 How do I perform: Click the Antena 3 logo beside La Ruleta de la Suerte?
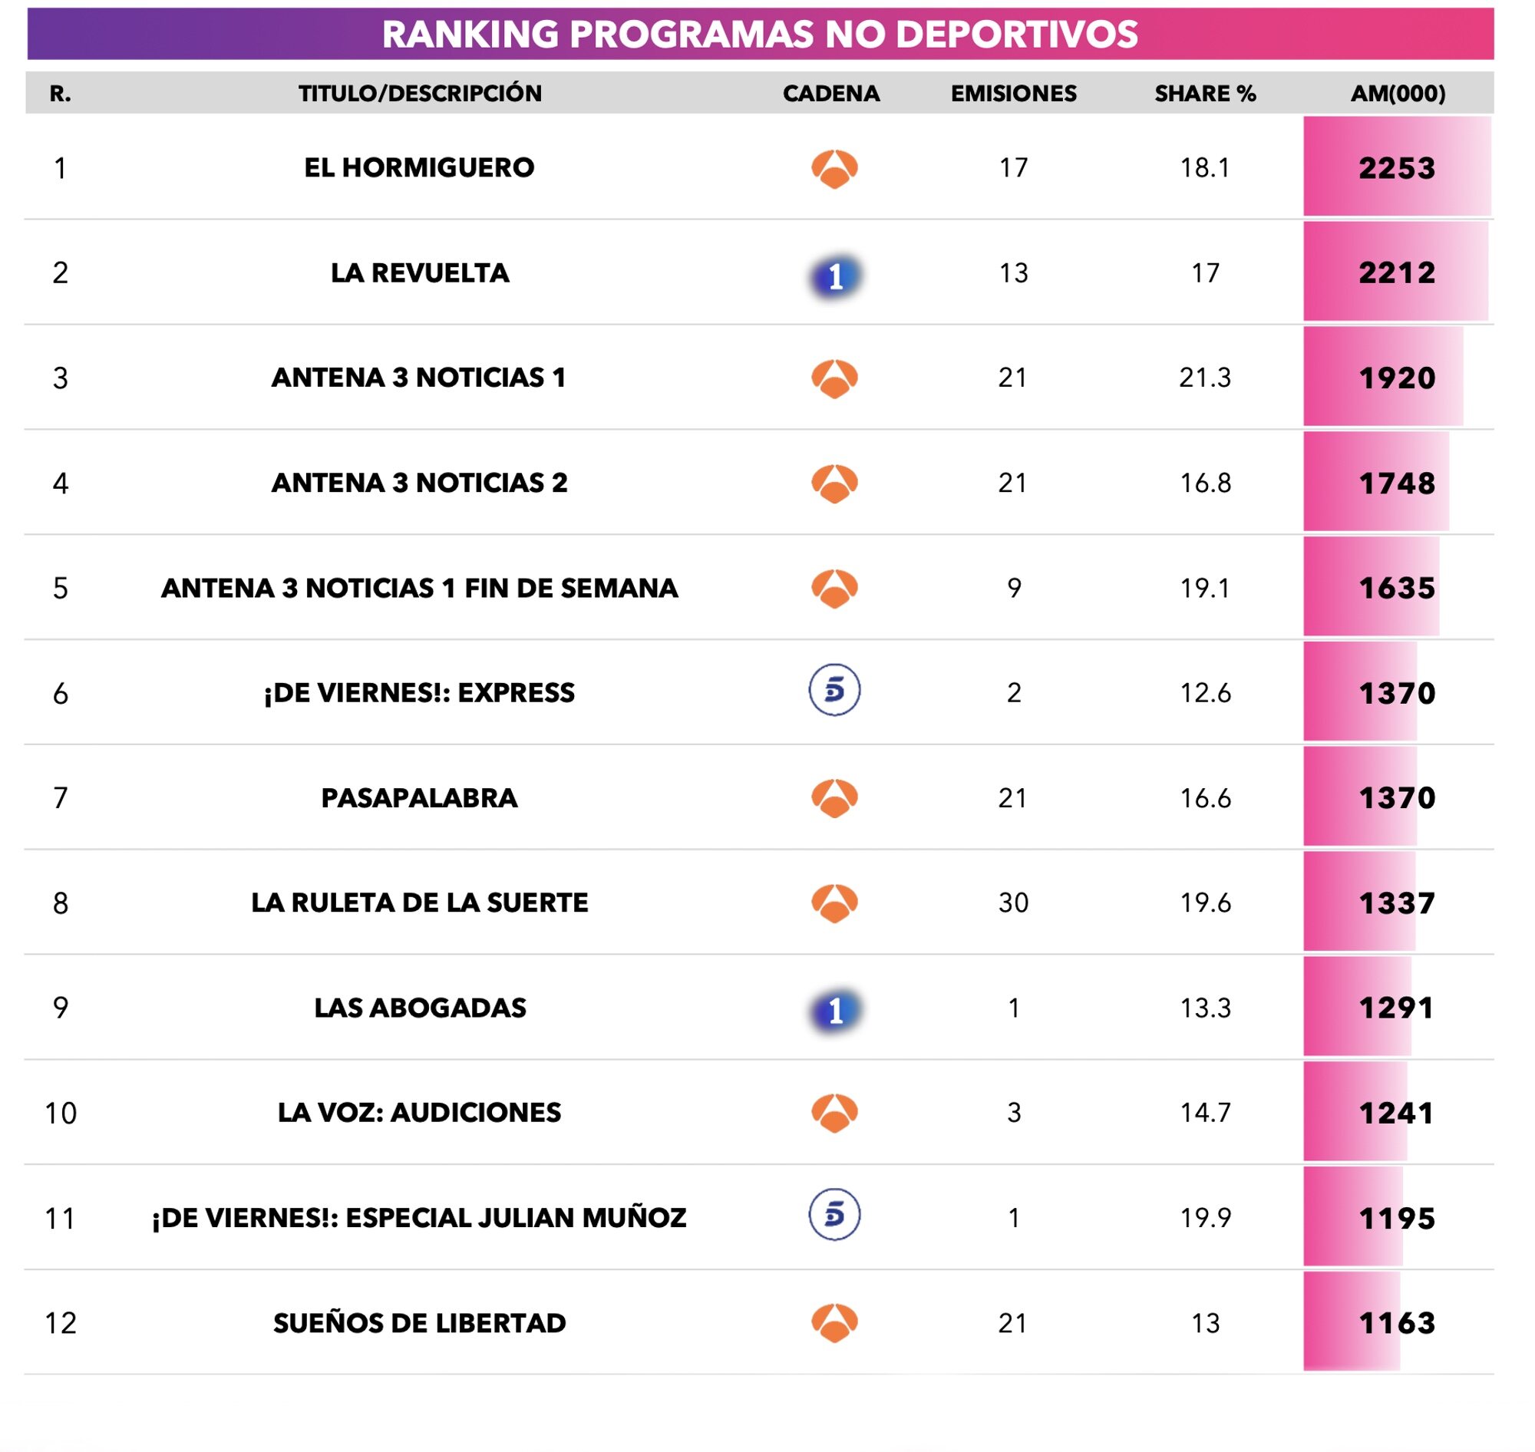[834, 903]
